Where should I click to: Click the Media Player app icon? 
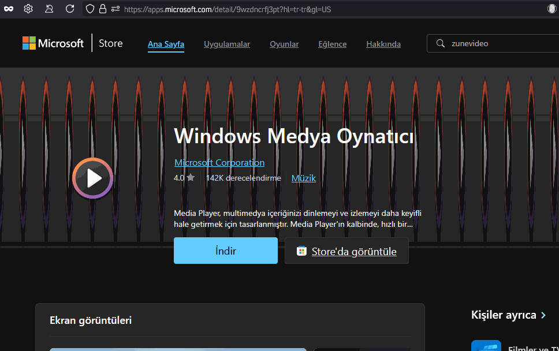click(x=93, y=178)
